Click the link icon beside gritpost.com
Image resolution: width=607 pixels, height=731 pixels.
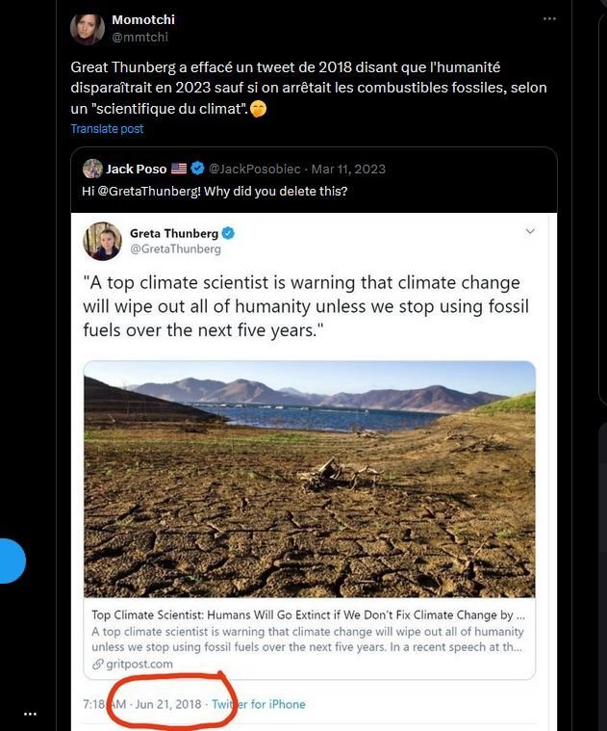(x=98, y=665)
